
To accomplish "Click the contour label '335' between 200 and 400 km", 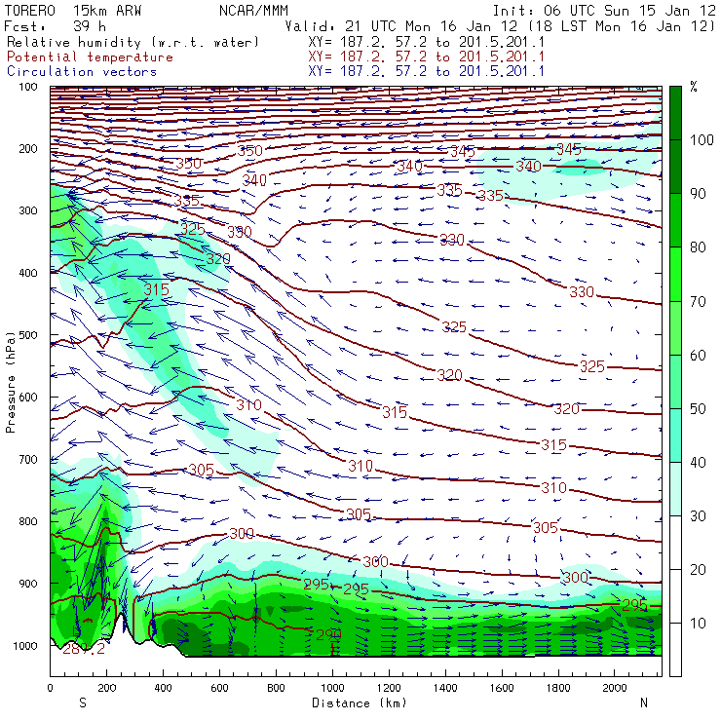I will tap(187, 201).
